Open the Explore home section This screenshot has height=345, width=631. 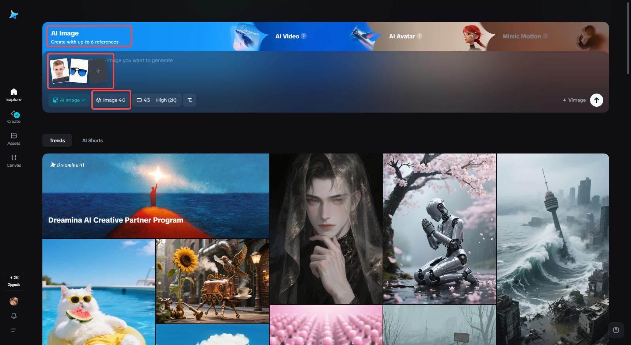pos(14,95)
